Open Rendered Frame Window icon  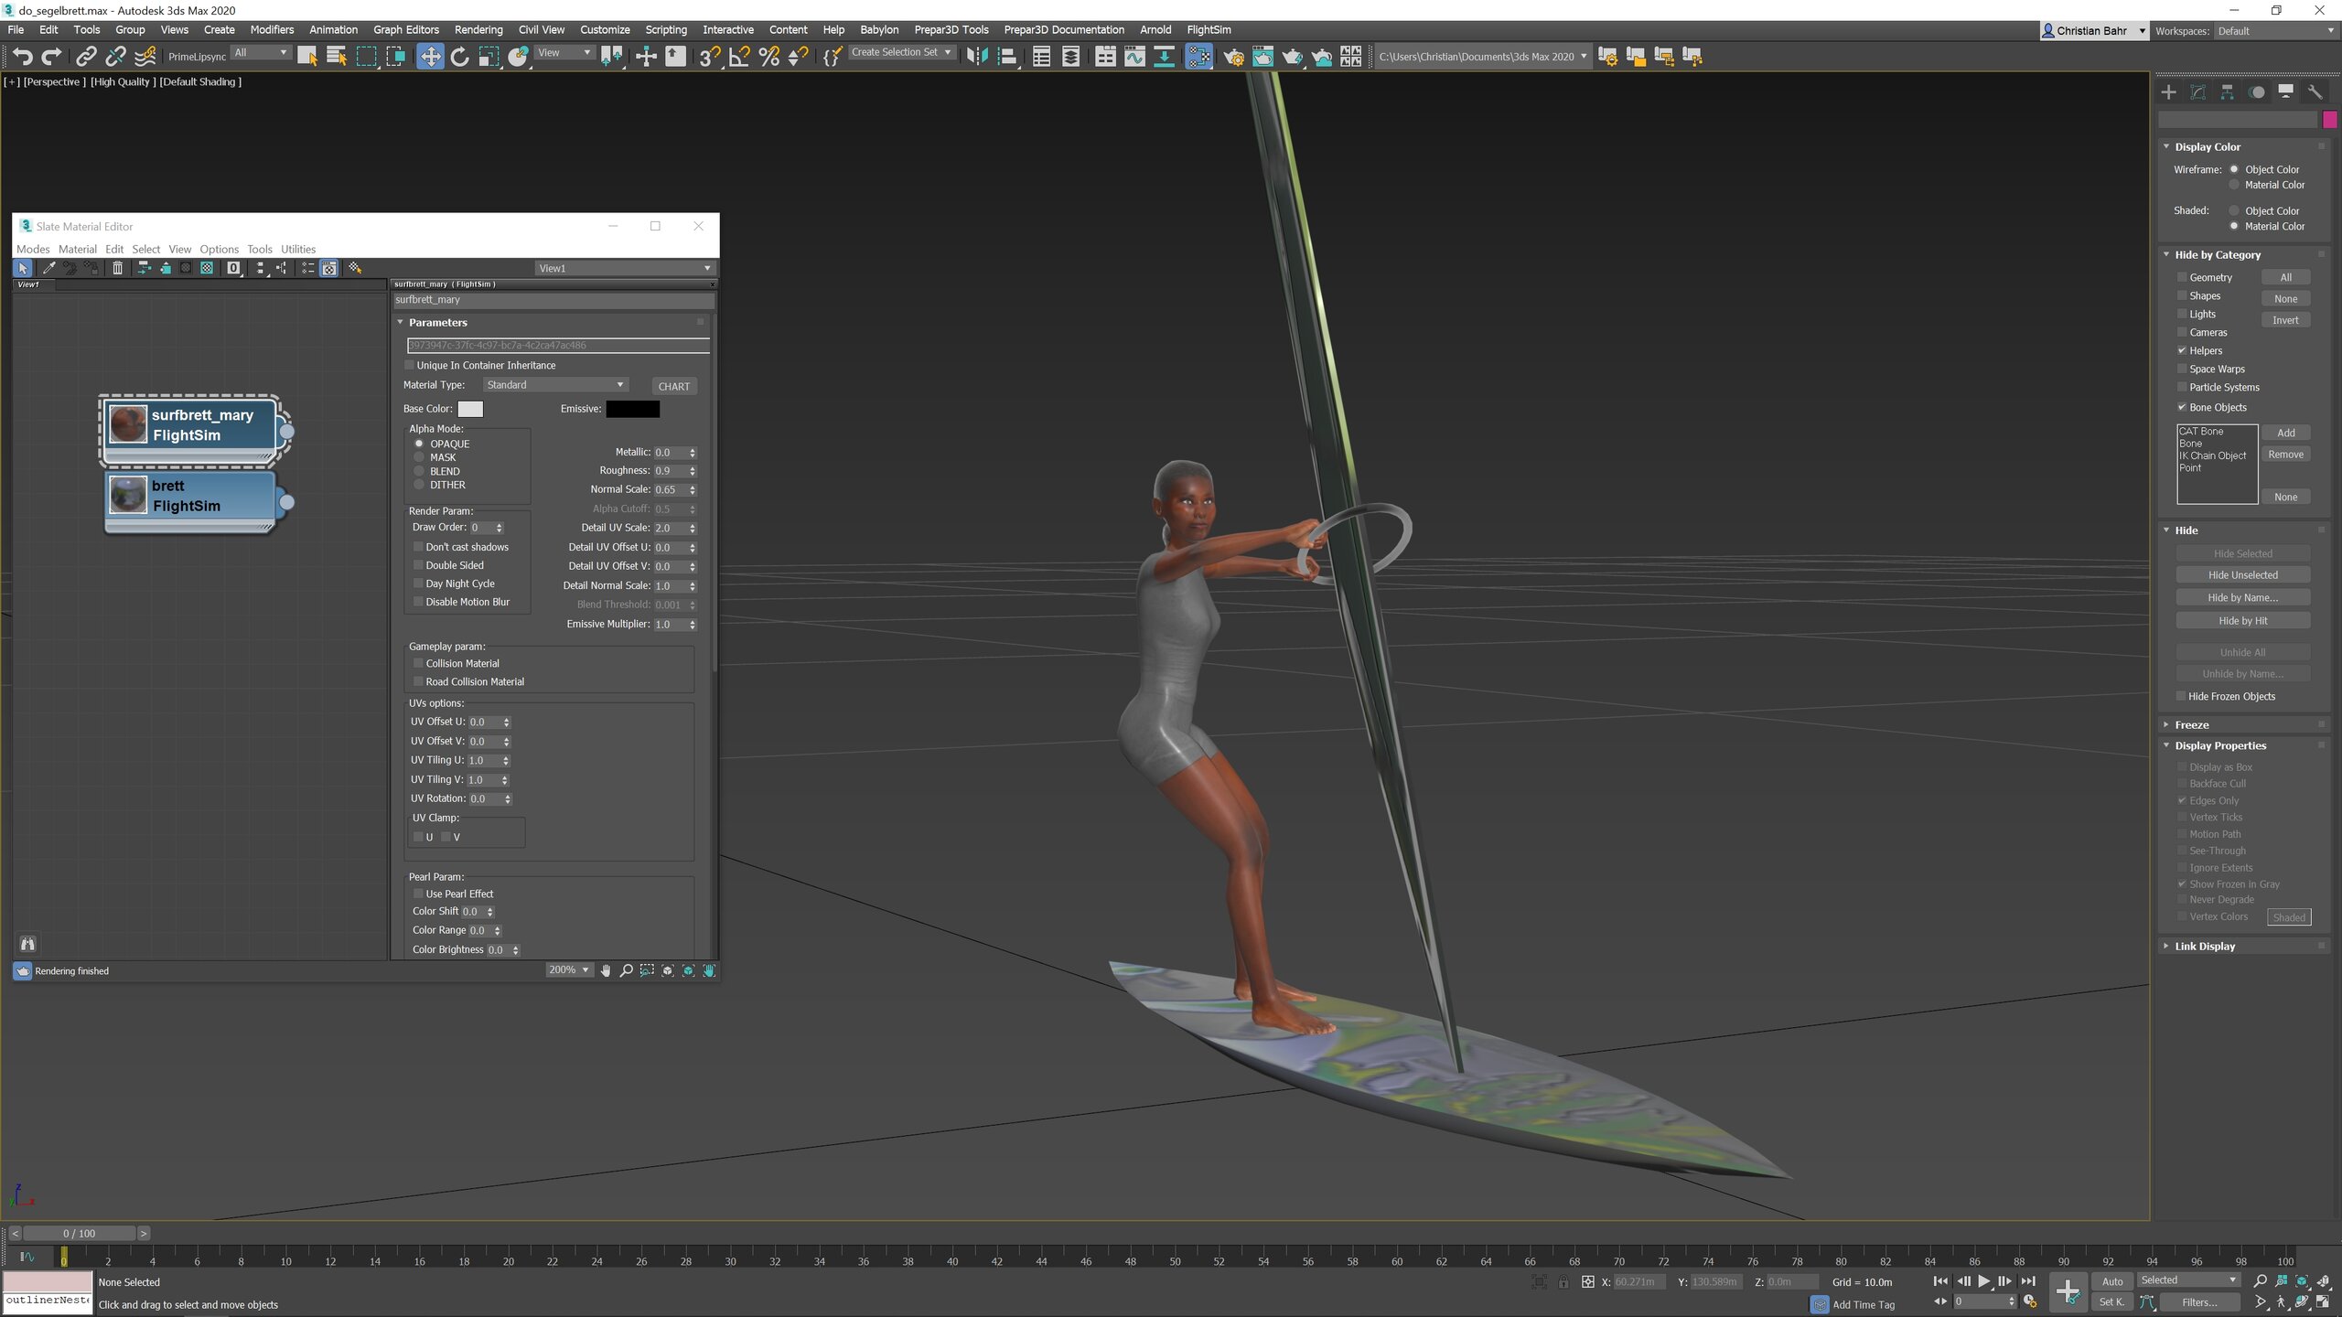[x=1262, y=57]
